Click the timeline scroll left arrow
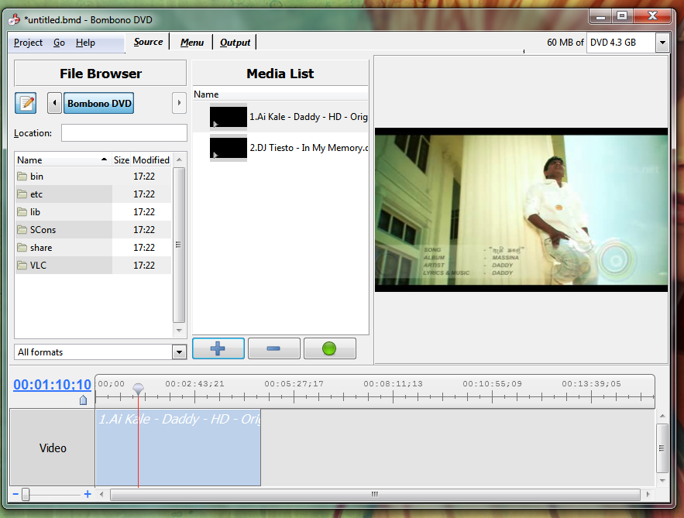Screen dimensions: 684x518 [101, 494]
